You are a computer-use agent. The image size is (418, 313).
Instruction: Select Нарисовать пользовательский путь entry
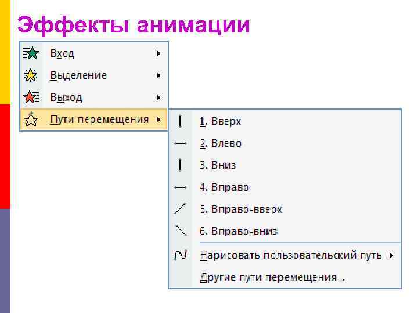point(285,255)
